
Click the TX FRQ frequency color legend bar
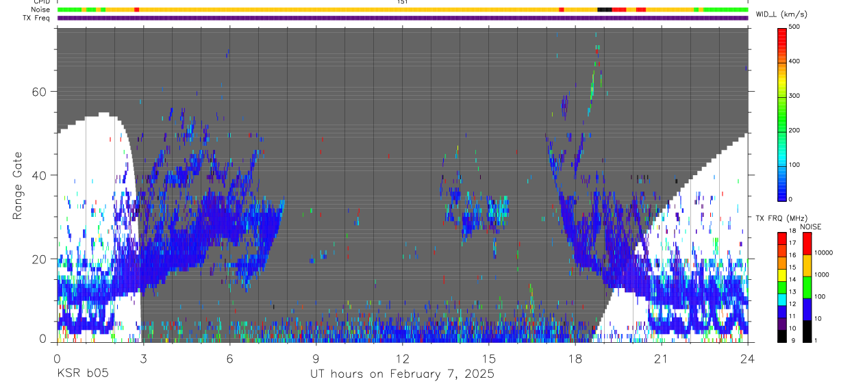coord(782,287)
